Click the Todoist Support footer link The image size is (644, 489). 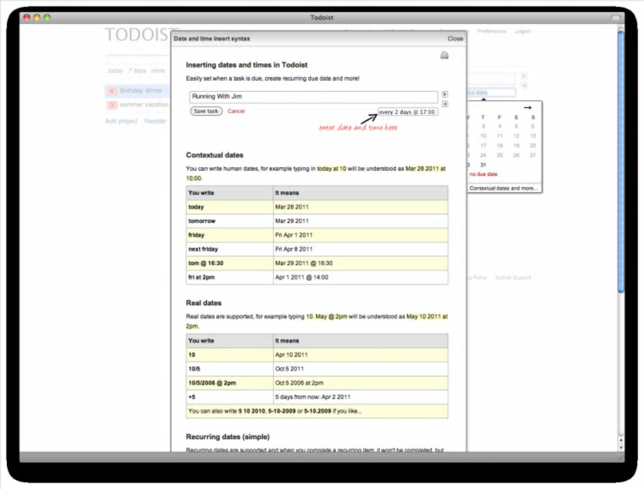[x=513, y=278]
